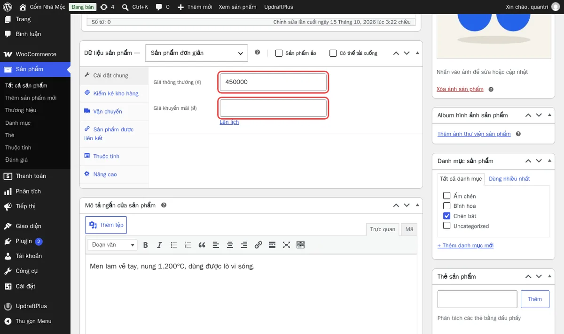Click the WordPress logo icon
Image resolution: width=564 pixels, height=334 pixels.
[8, 7]
